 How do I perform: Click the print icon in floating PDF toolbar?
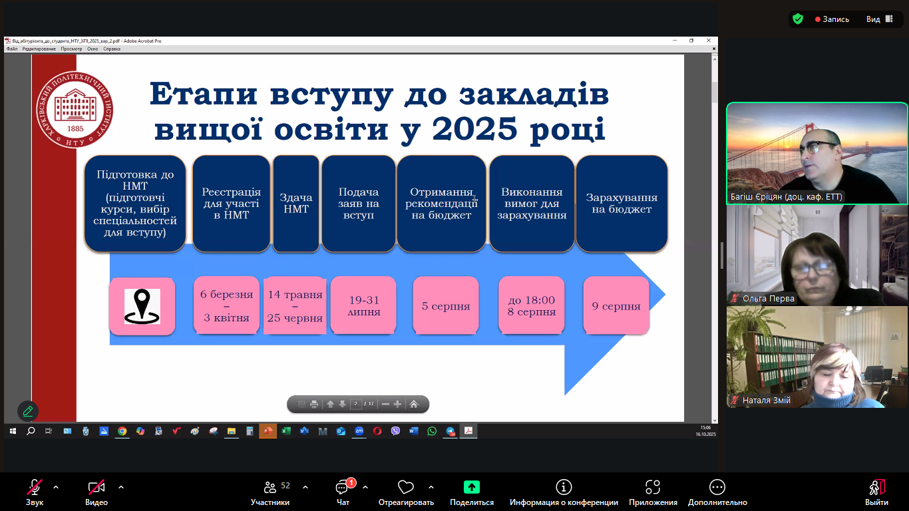tap(314, 404)
